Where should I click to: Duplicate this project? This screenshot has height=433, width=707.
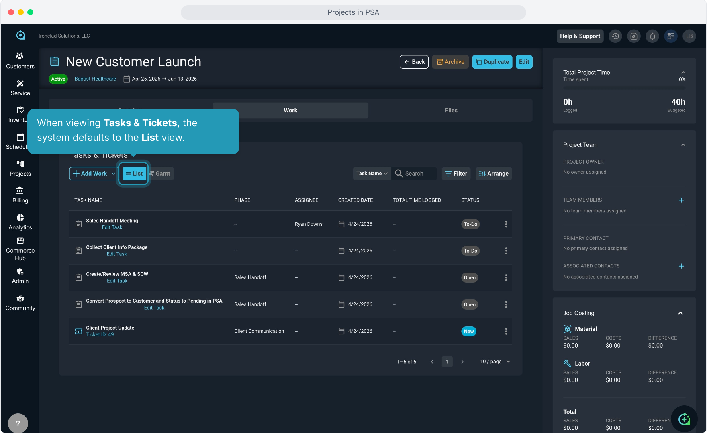492,62
